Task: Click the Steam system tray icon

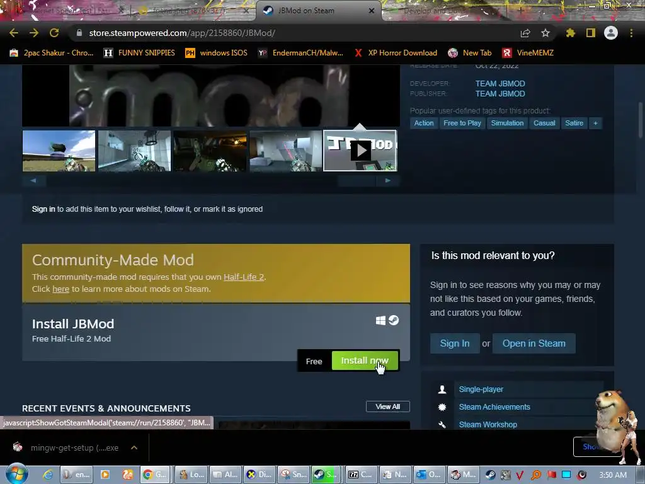Action: pos(490,475)
